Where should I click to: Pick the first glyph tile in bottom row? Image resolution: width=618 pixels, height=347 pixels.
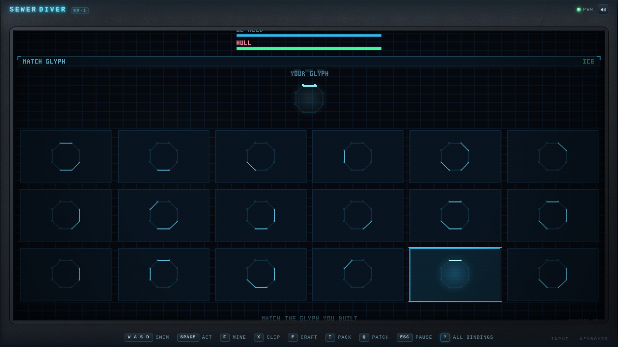[66, 274]
